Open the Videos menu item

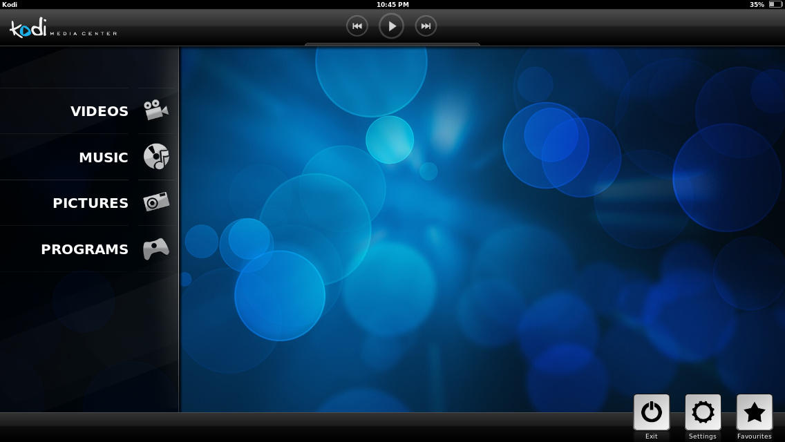point(88,110)
